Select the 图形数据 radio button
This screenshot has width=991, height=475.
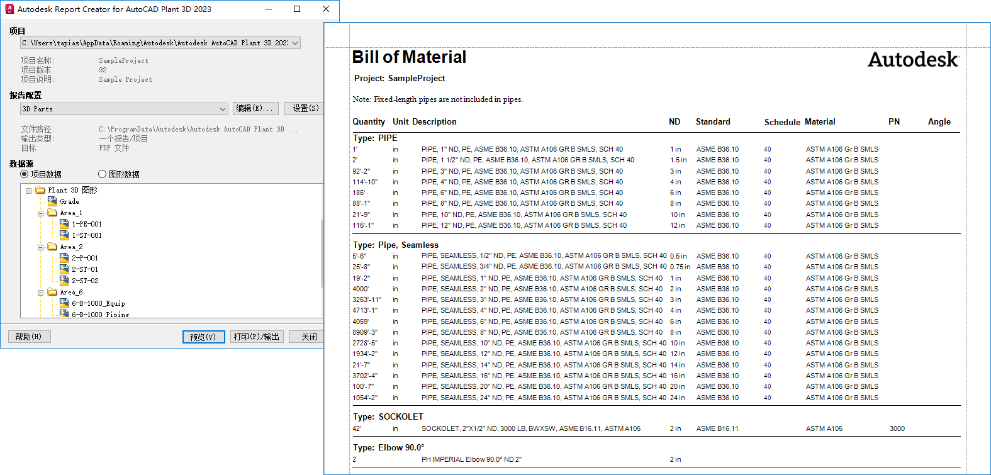click(102, 174)
